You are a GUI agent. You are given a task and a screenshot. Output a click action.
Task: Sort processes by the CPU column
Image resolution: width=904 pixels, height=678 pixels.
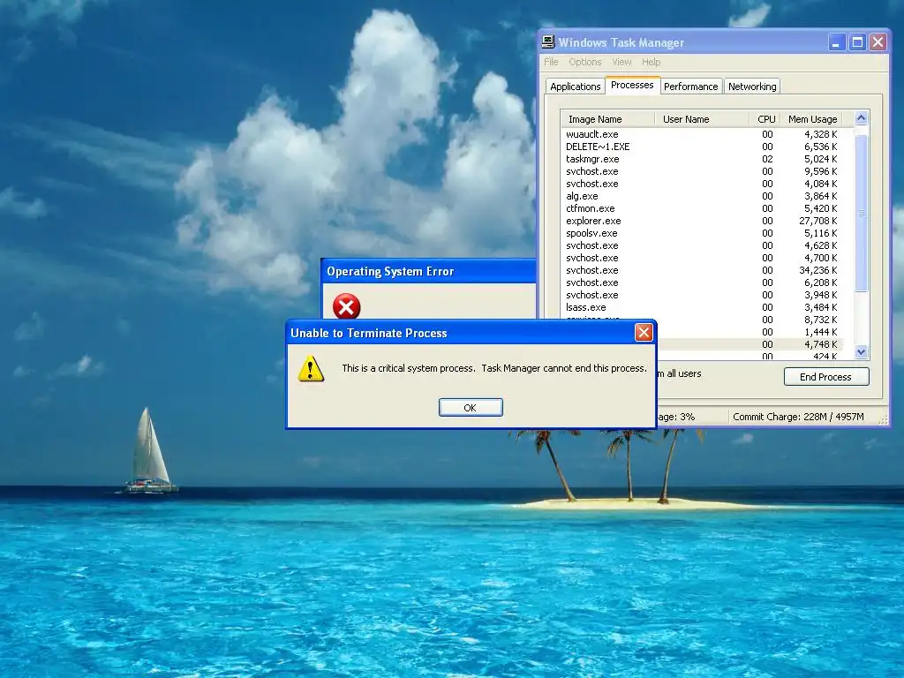tap(765, 119)
